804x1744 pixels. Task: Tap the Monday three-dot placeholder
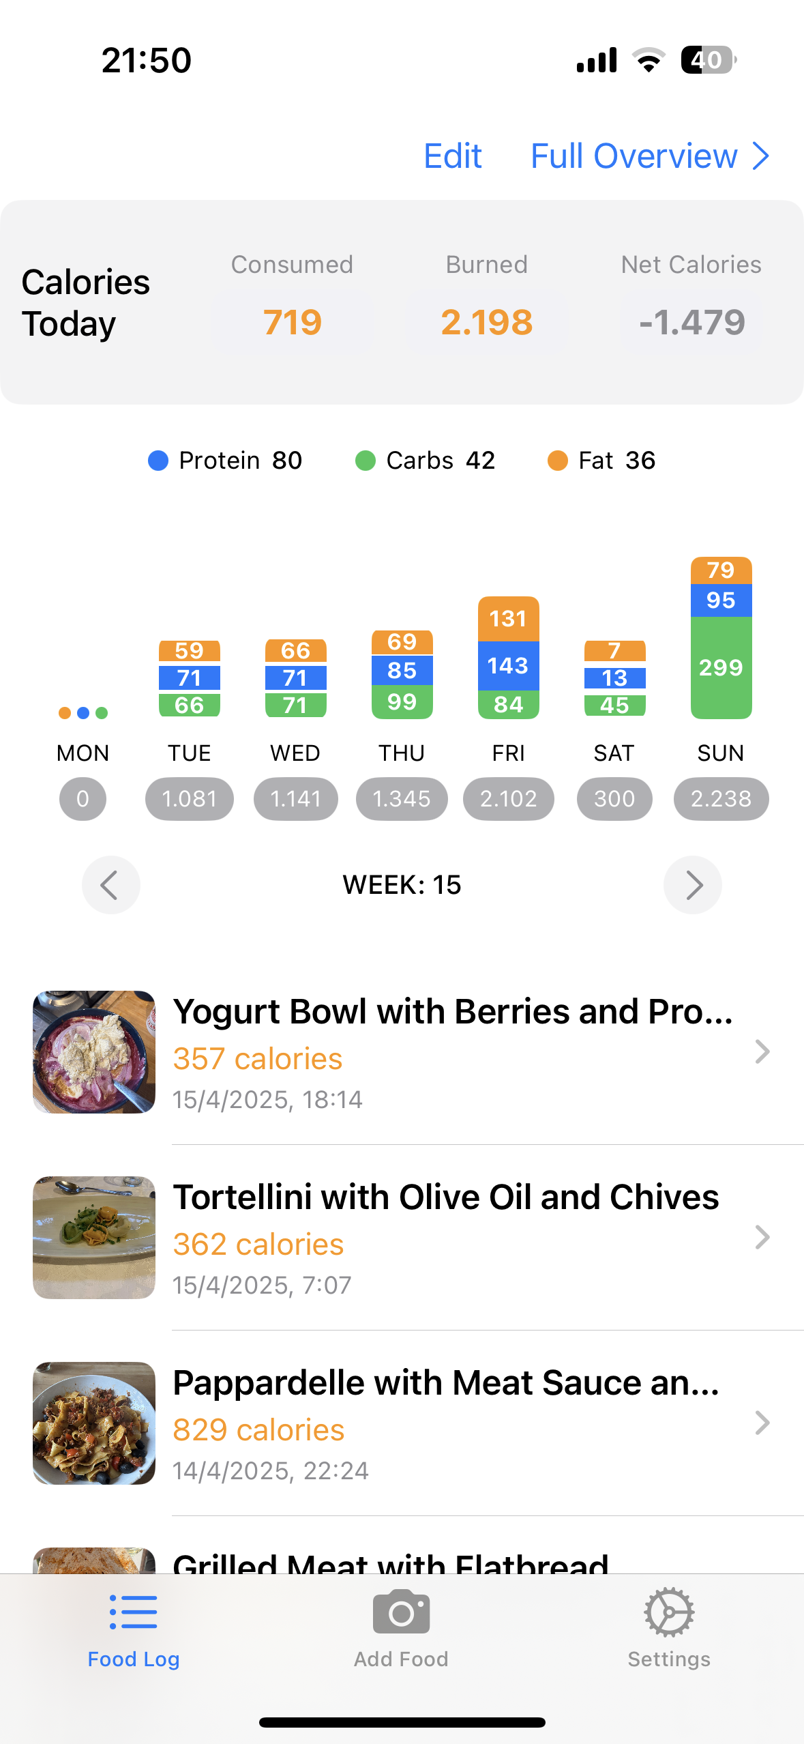83,713
